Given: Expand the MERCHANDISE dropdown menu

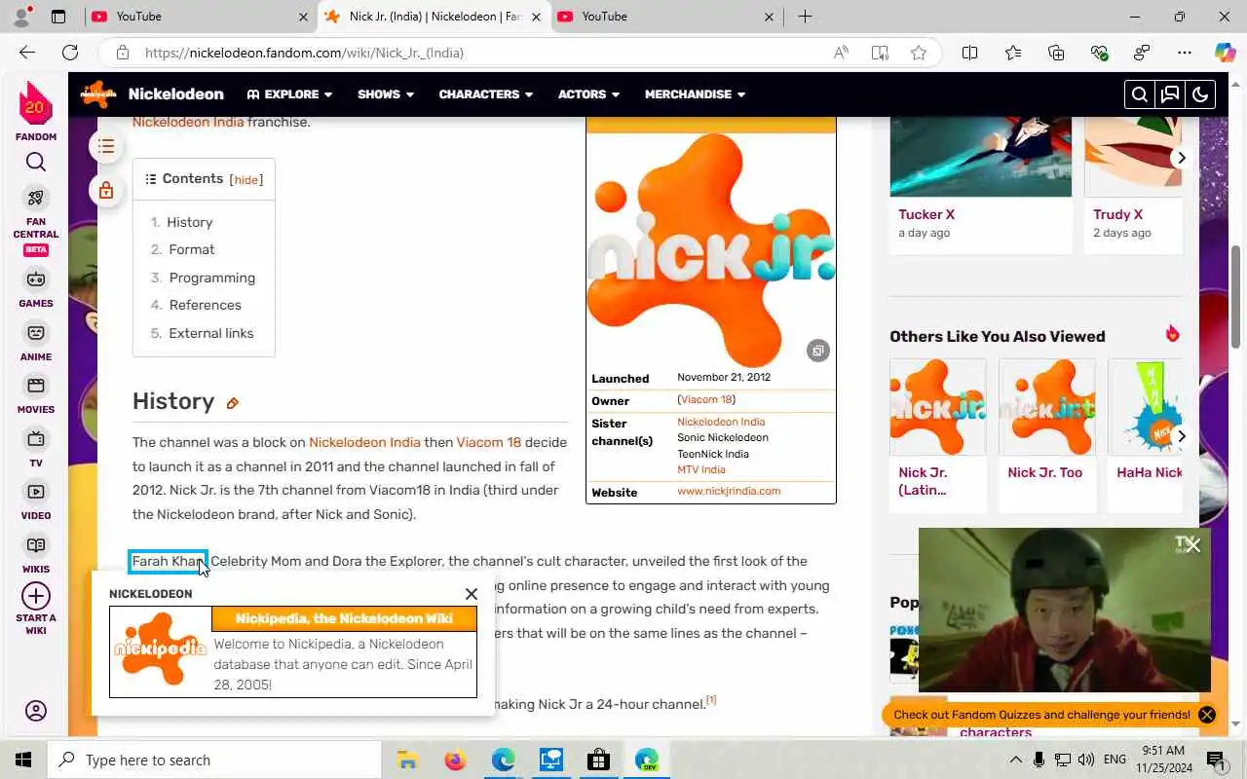Looking at the screenshot, I should point(695,94).
